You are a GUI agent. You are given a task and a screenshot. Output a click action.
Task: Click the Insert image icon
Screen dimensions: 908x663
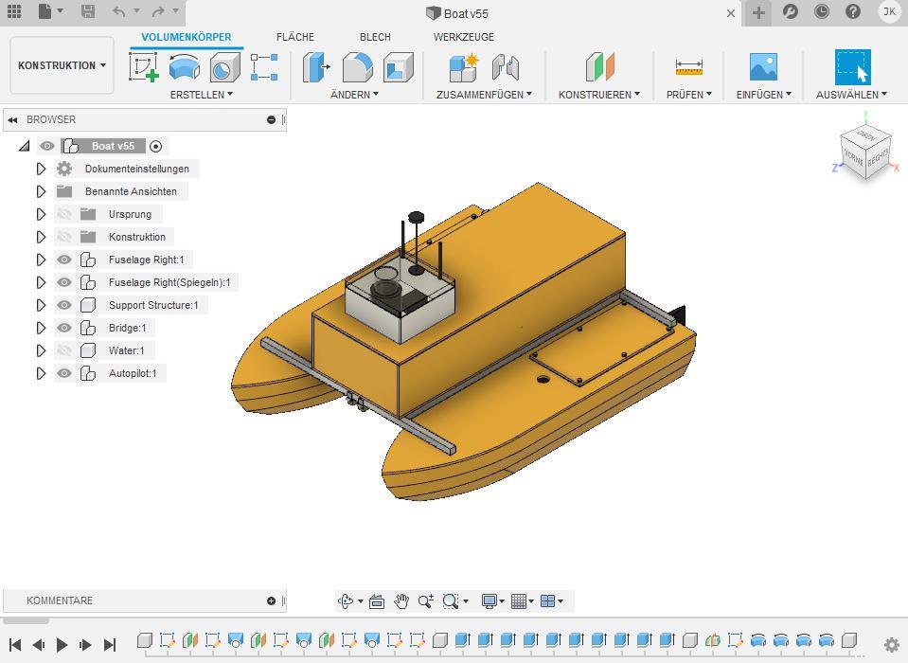(x=763, y=67)
